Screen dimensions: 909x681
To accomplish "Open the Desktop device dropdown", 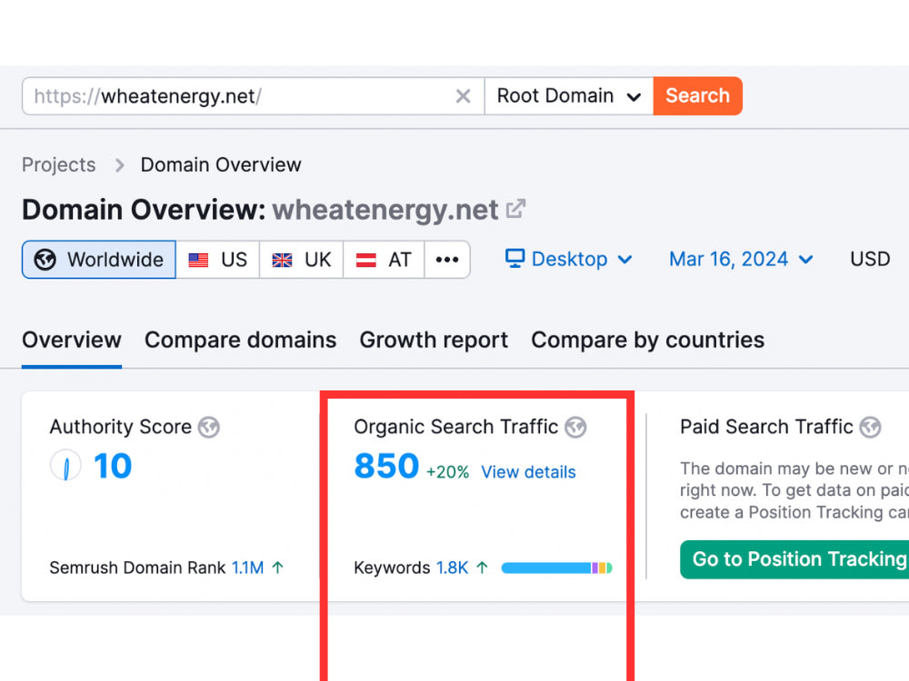I will coord(568,259).
